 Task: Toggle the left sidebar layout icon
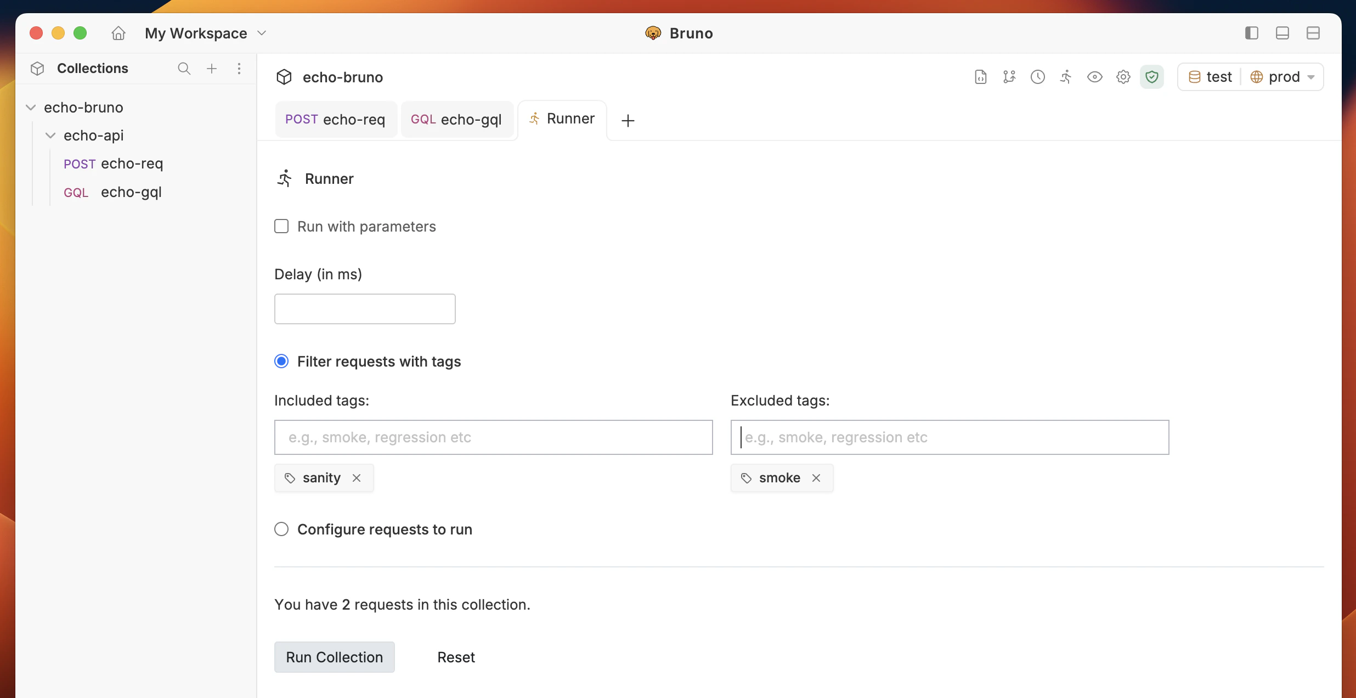[x=1251, y=33]
